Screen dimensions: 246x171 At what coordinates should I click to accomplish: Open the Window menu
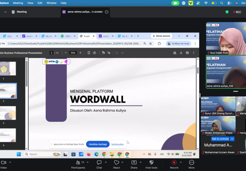click(51, 3)
